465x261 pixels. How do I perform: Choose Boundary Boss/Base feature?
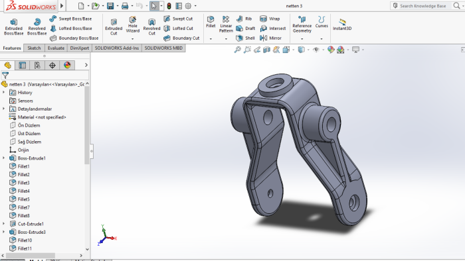pos(74,38)
